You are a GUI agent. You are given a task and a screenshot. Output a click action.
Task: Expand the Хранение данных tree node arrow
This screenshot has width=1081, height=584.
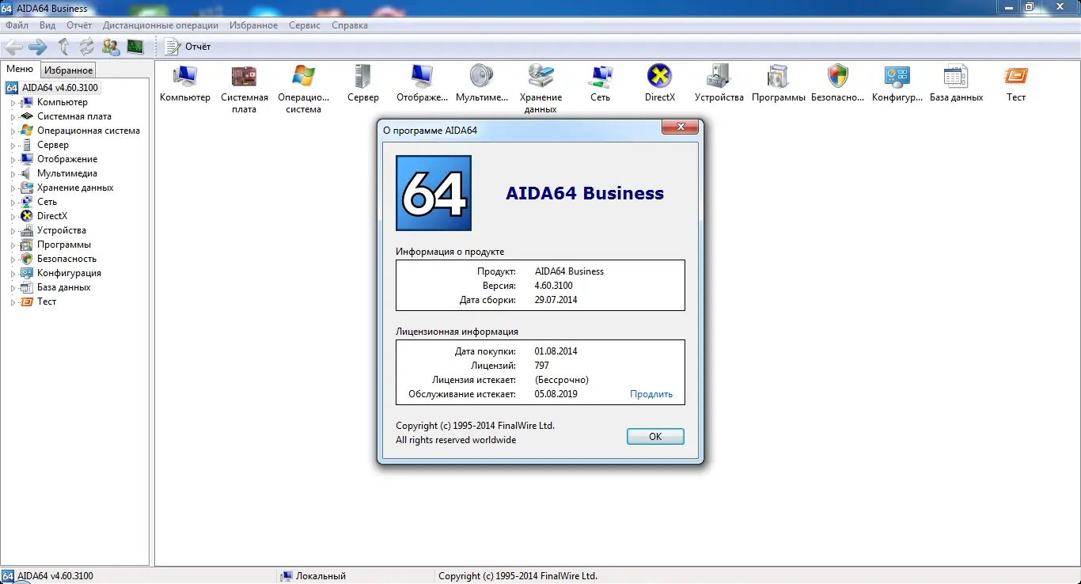click(13, 188)
